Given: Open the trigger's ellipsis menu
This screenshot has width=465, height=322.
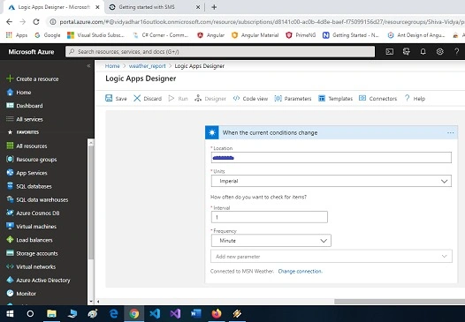Looking at the screenshot, I should [x=451, y=133].
